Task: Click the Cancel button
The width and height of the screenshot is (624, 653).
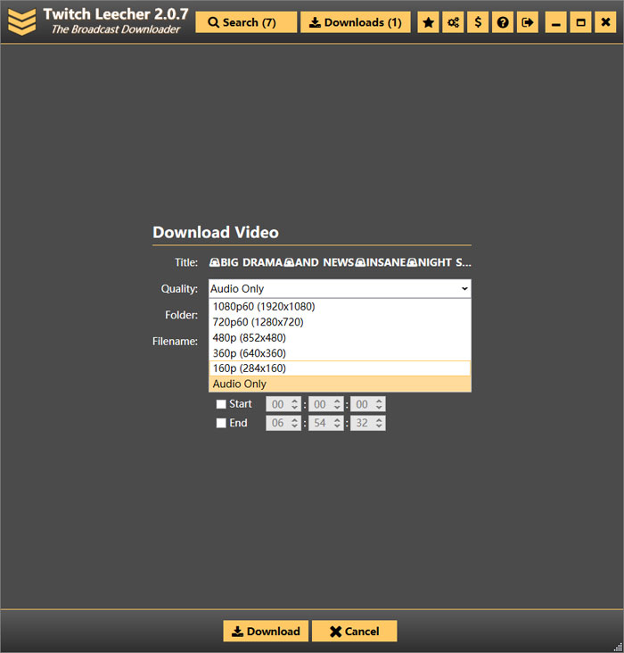Action: click(x=354, y=631)
